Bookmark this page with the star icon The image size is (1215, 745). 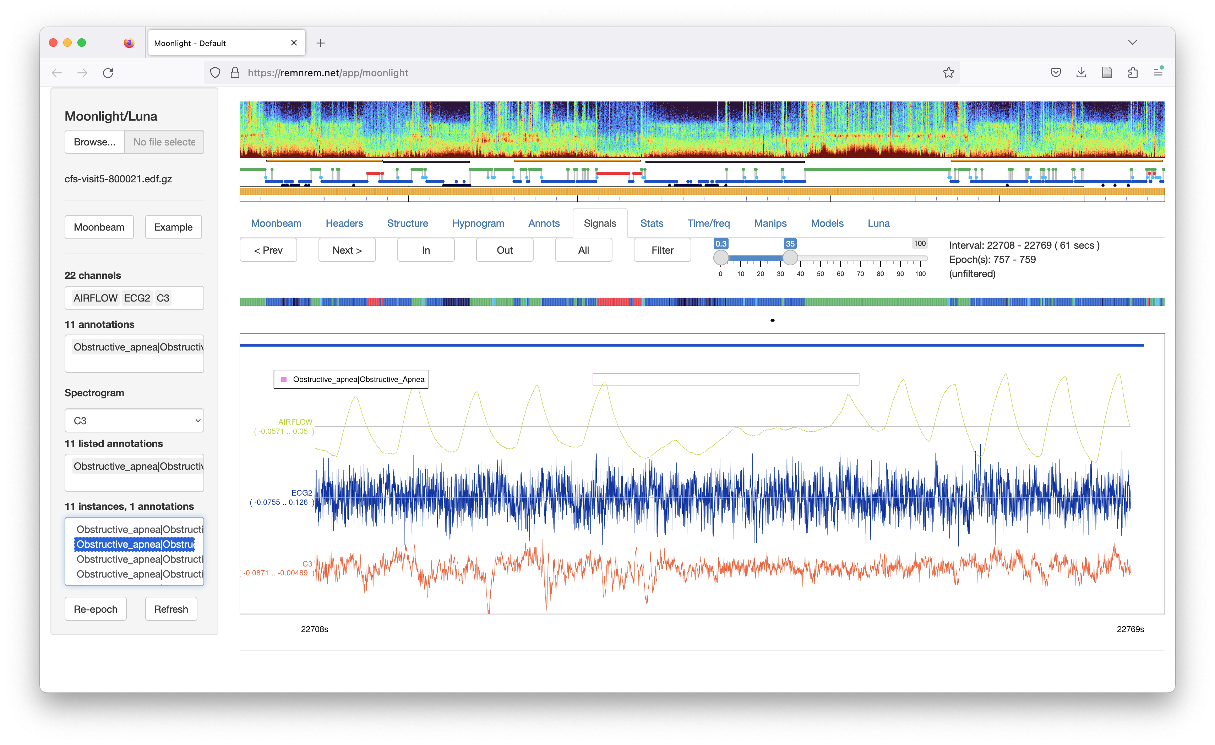pos(948,73)
